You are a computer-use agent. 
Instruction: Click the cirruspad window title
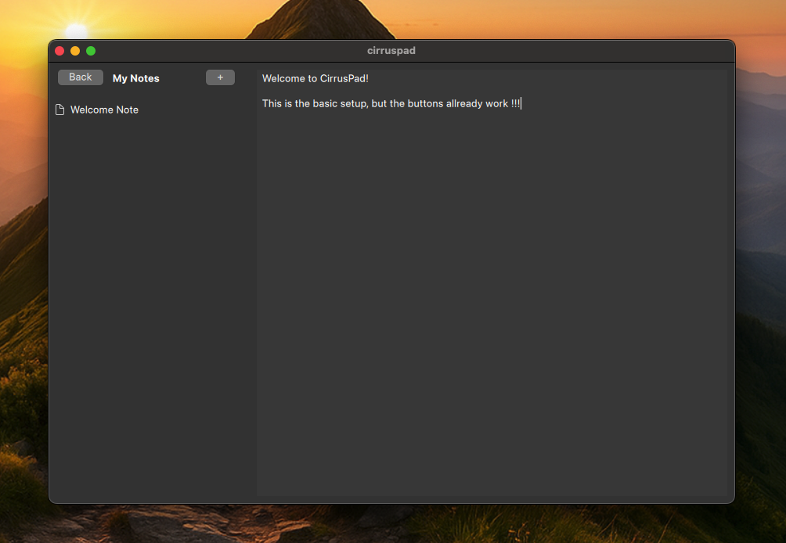(391, 51)
